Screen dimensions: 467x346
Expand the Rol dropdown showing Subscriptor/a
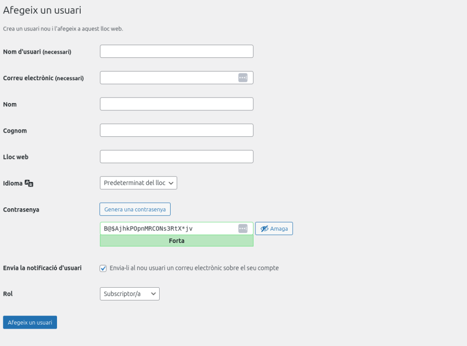tap(130, 294)
